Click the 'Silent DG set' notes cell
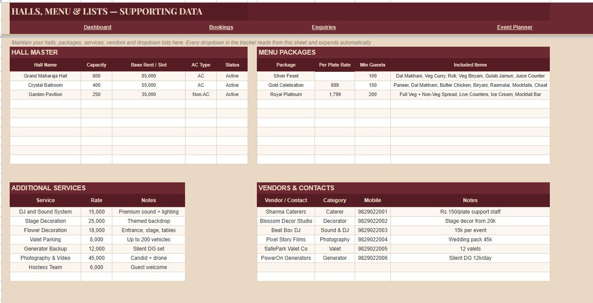The image size is (593, 303). (148, 249)
